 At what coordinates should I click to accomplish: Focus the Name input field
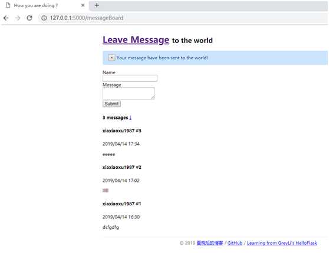(130, 78)
